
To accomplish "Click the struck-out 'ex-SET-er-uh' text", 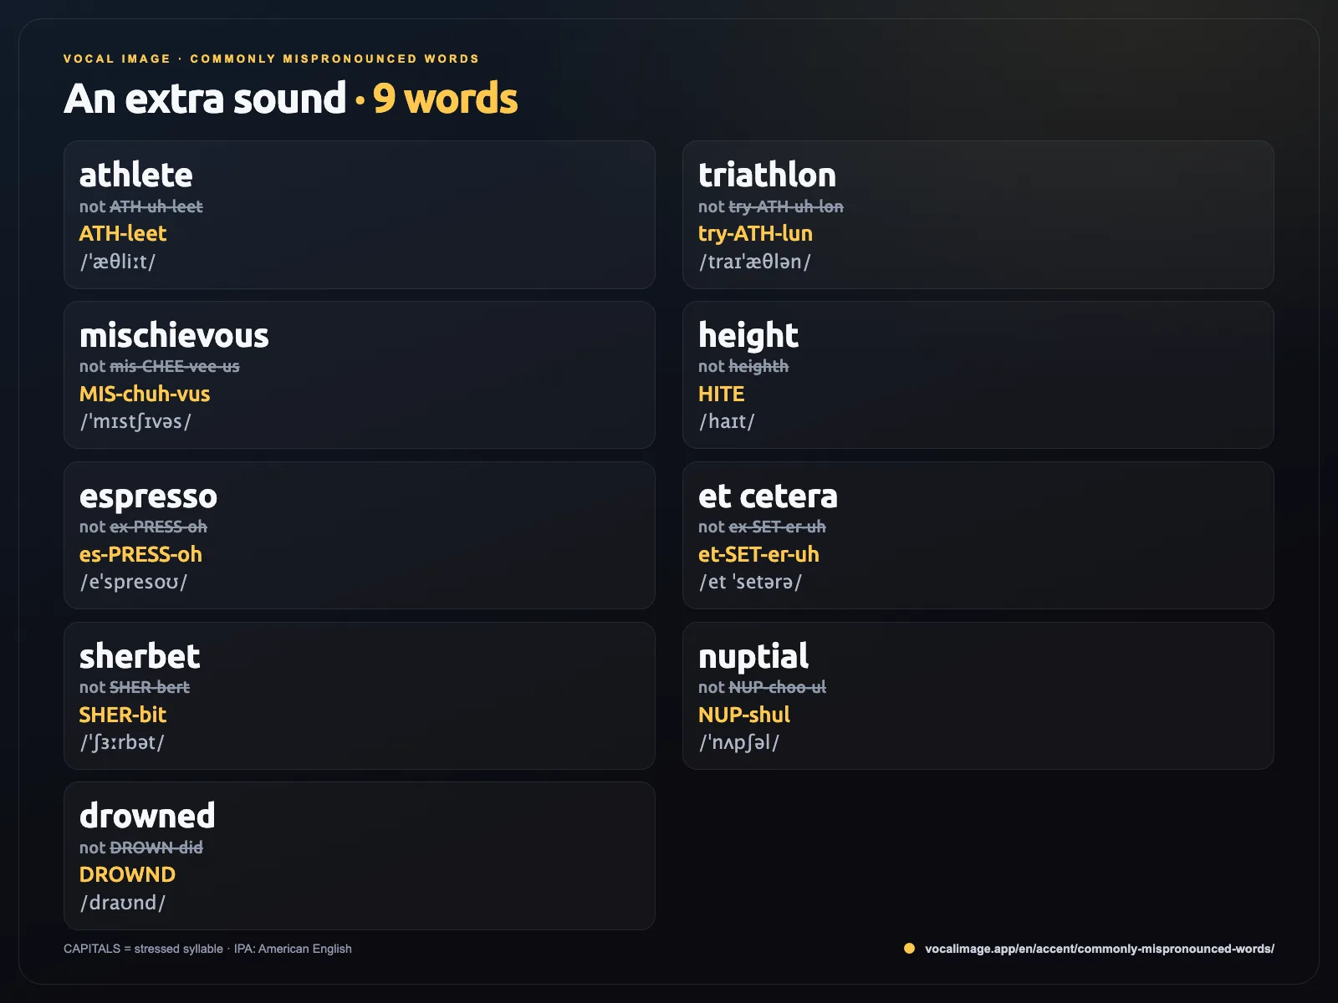I will tap(777, 527).
